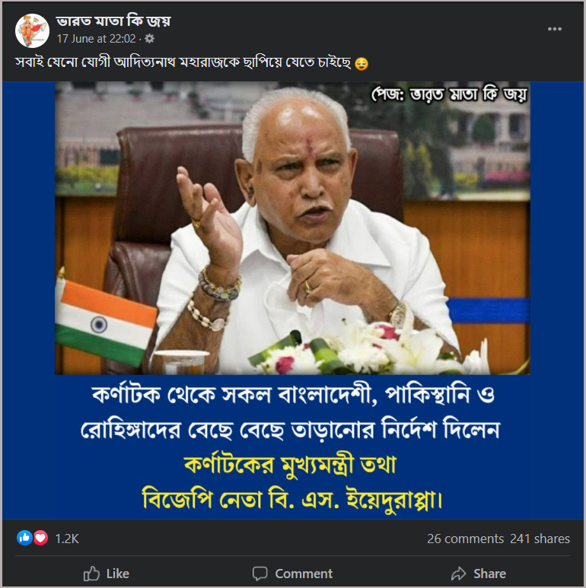Click the Comment speech bubble button
This screenshot has width=586, height=588.
[x=292, y=574]
